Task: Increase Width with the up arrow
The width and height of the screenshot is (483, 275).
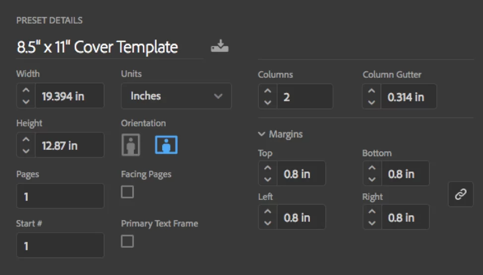Action: 26,91
